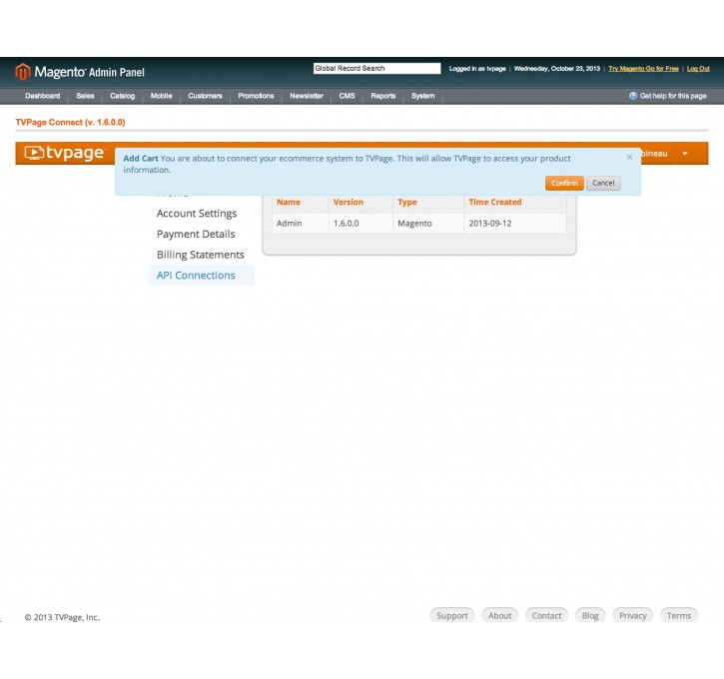Click the Support footer button

click(x=452, y=615)
